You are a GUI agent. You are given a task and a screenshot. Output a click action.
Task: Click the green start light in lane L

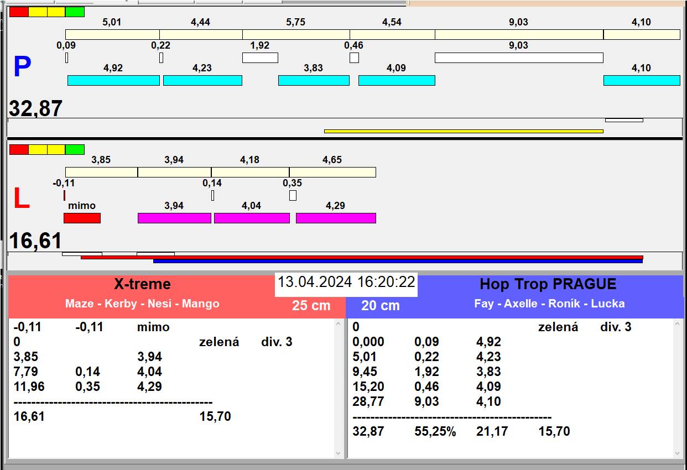click(75, 149)
